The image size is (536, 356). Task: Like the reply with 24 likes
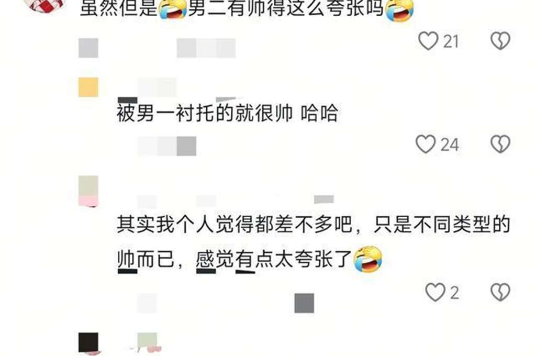point(426,144)
